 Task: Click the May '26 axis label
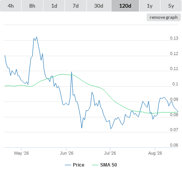coord(22,153)
